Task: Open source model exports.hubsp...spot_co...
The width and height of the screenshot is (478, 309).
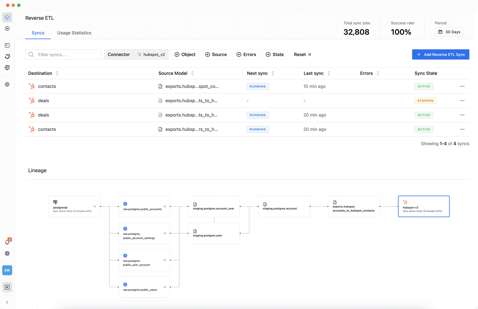Action: pyautogui.click(x=192, y=86)
